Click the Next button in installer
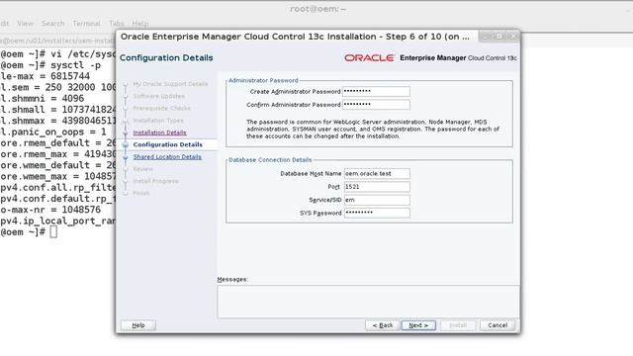The image size is (633, 356). click(418, 325)
